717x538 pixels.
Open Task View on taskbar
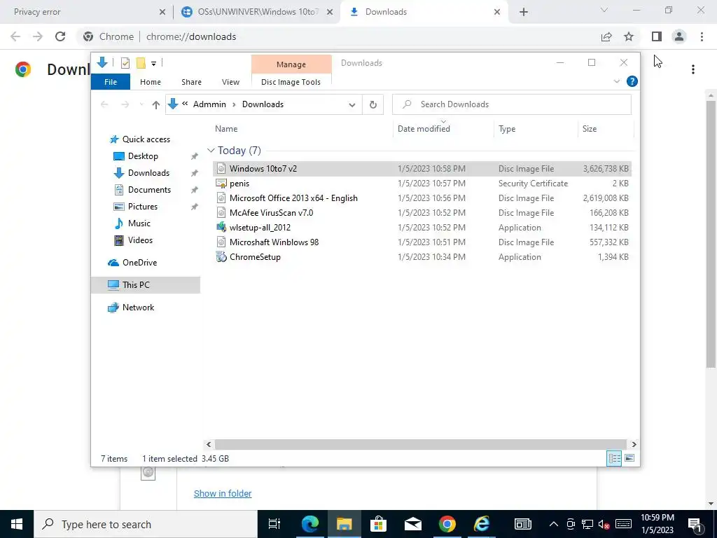[274, 524]
